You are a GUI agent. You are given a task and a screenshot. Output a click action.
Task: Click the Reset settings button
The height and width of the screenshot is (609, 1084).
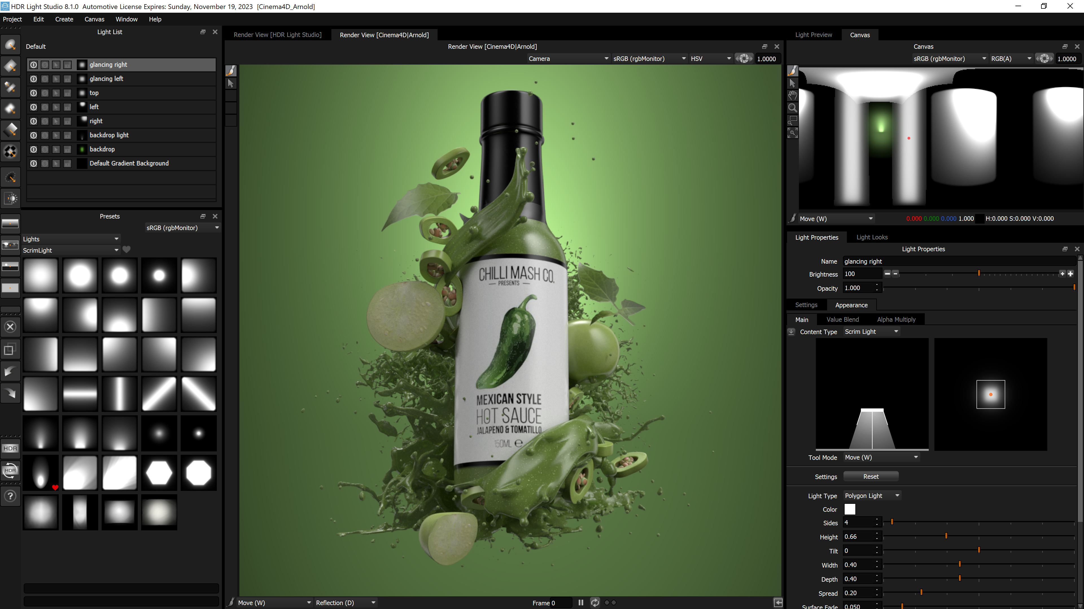point(871,476)
